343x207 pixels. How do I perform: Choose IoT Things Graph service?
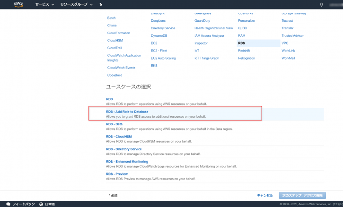coord(207,58)
